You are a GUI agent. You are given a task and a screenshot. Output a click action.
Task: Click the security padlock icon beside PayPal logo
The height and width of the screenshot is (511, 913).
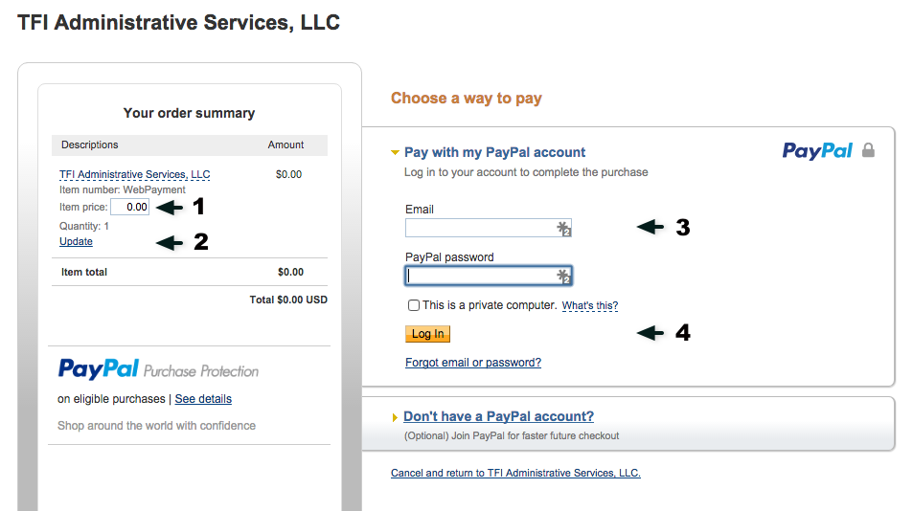point(868,150)
